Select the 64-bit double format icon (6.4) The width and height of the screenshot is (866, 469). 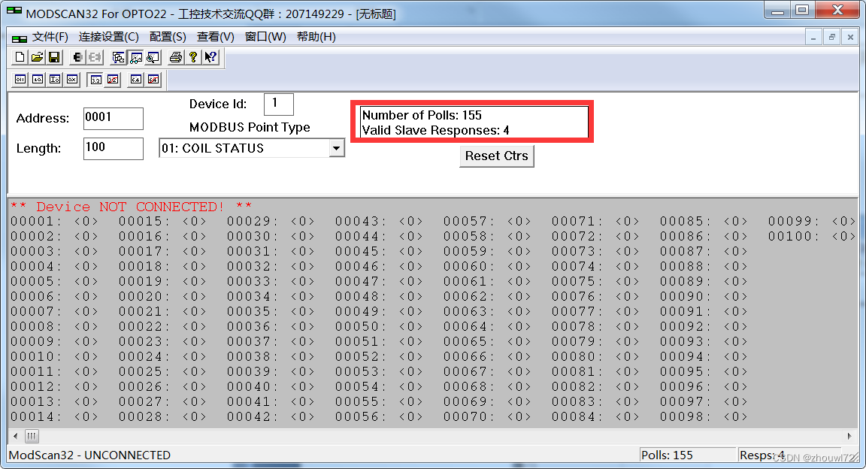(136, 80)
